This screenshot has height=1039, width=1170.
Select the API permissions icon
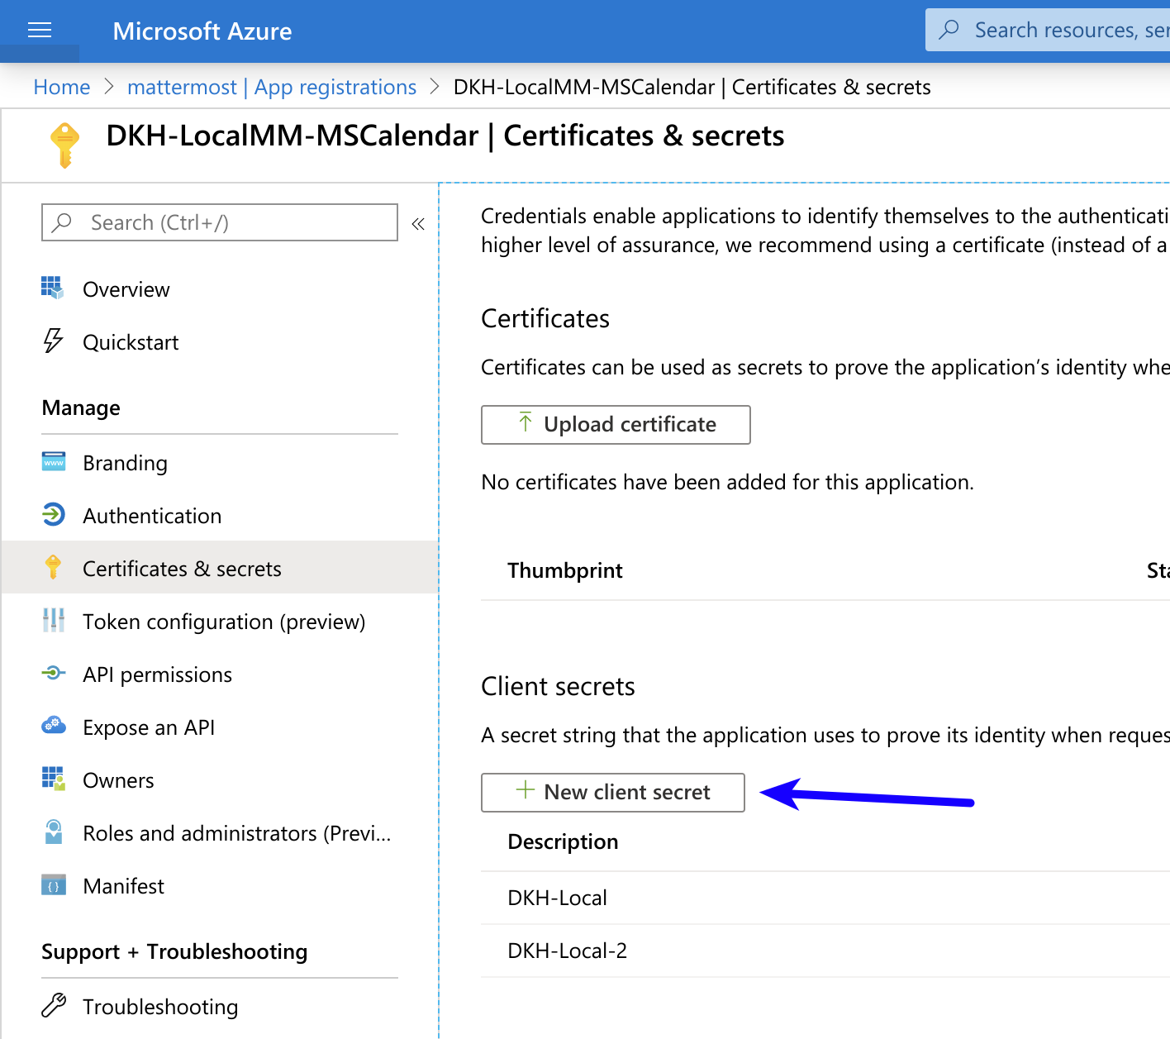click(x=52, y=673)
